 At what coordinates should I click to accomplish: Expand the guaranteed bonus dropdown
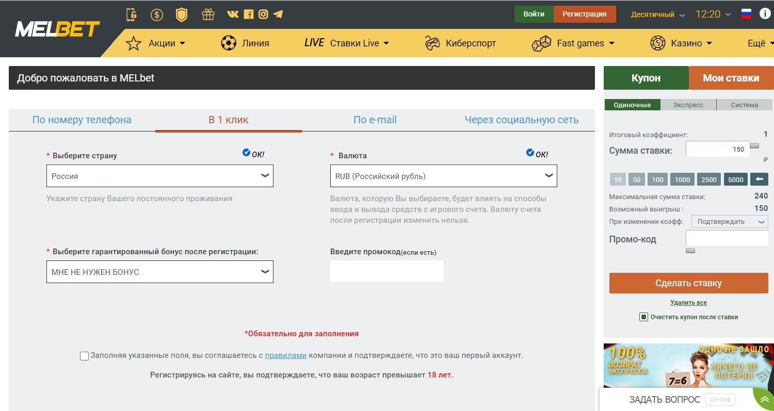point(160,272)
